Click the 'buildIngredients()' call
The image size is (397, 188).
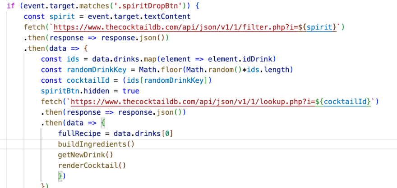click(x=96, y=144)
